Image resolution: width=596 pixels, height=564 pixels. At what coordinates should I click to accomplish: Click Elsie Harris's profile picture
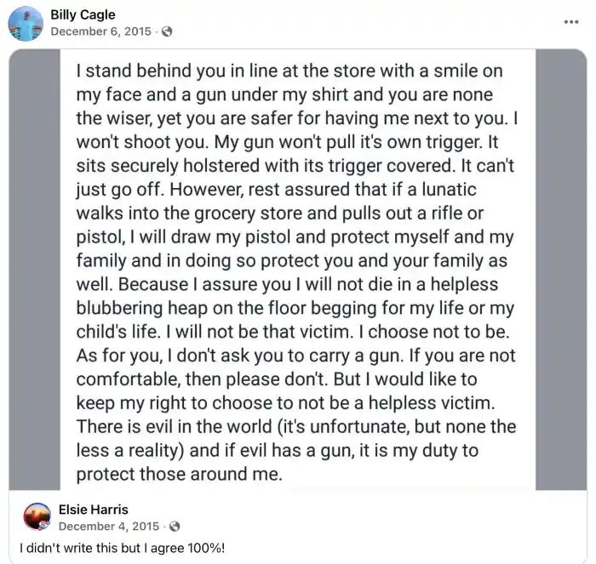37,516
